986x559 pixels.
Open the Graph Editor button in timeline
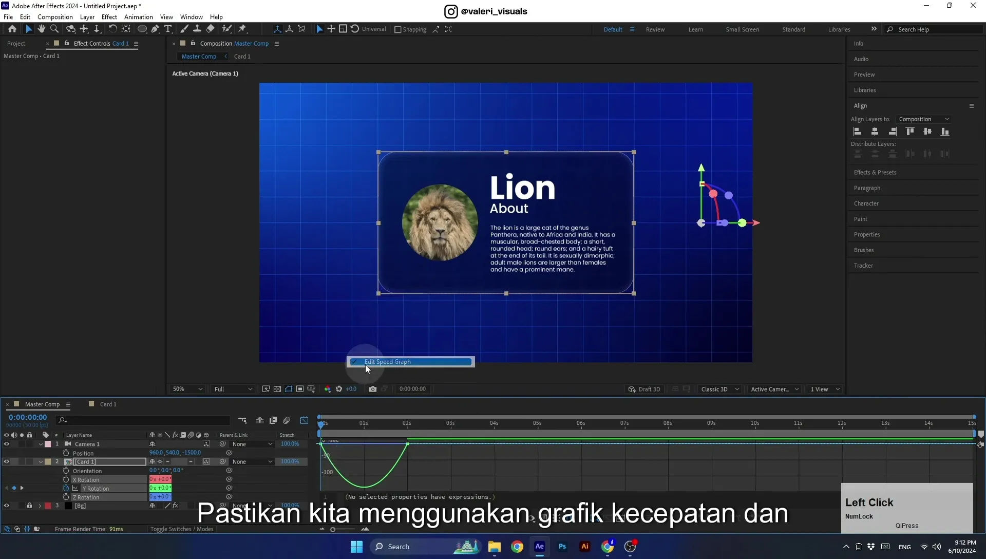pyautogui.click(x=304, y=420)
